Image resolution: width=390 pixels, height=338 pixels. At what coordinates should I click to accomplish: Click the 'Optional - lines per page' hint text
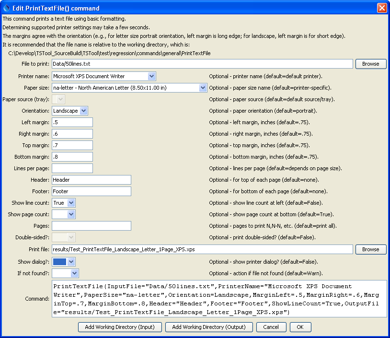click(275, 168)
